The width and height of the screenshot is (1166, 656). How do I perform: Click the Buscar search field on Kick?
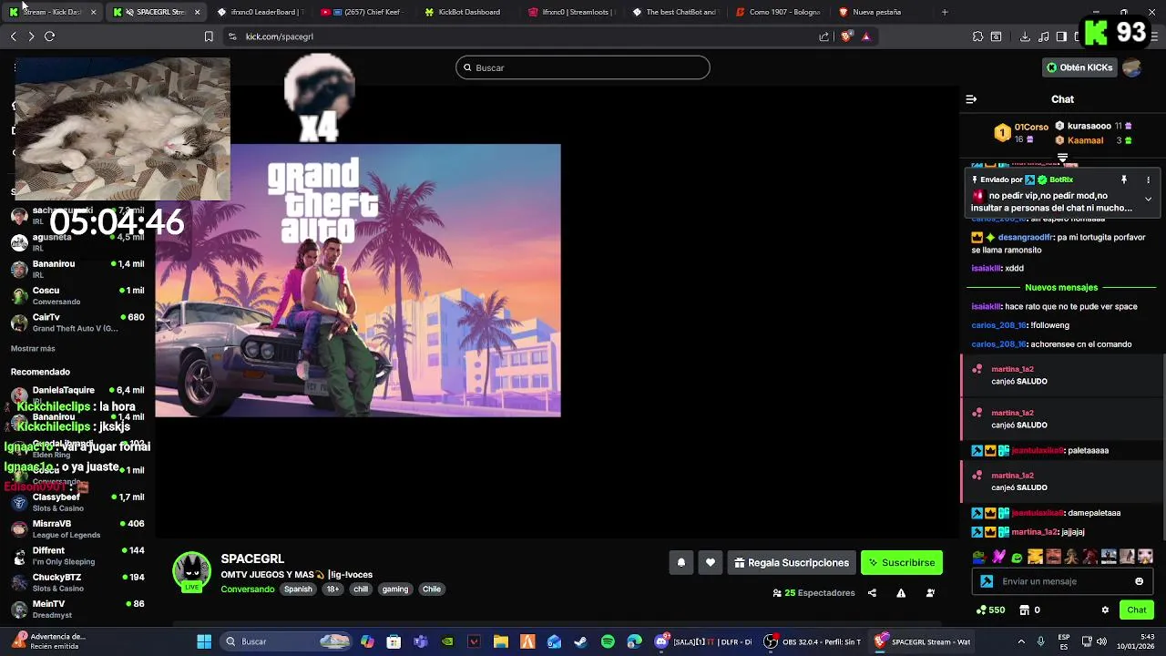(x=583, y=67)
